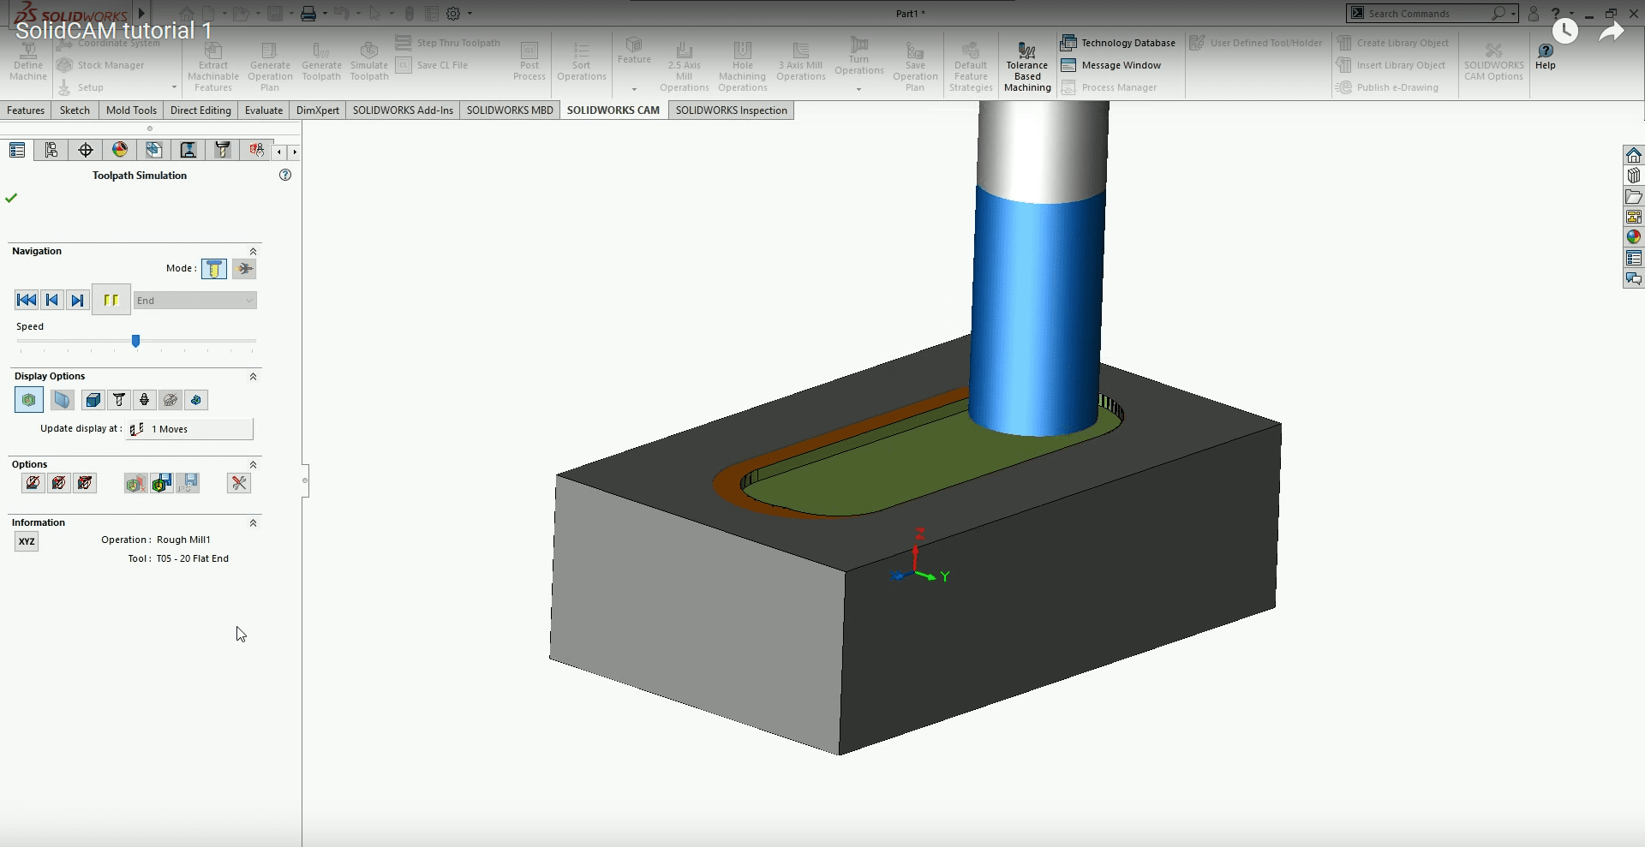The image size is (1645, 847).
Task: Open the End simulation range dropdown
Action: point(195,301)
